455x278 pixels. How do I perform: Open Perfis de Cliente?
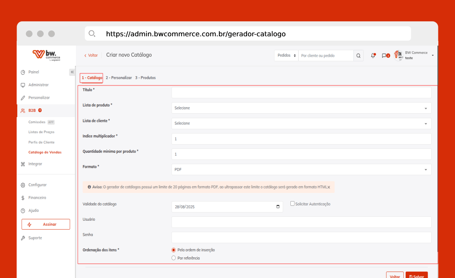coord(41,142)
